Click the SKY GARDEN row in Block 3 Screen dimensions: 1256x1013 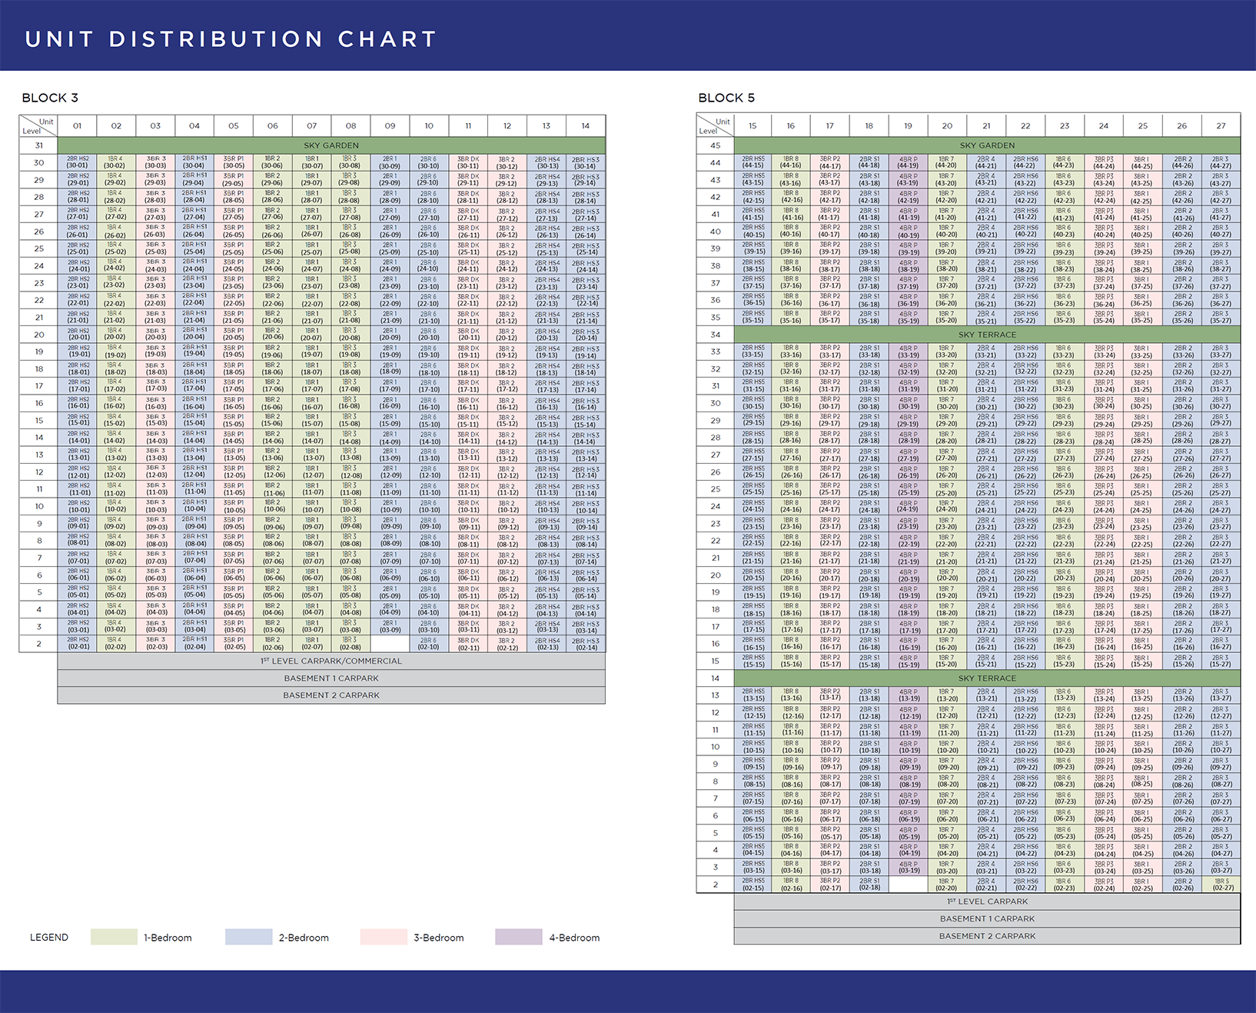click(331, 145)
